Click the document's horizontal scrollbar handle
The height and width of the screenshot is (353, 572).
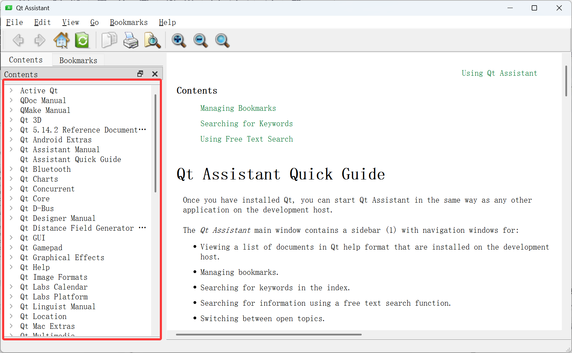268,334
